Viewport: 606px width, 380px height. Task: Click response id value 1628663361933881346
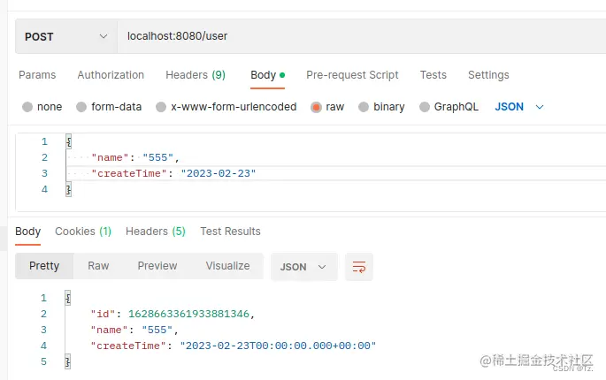coord(188,314)
